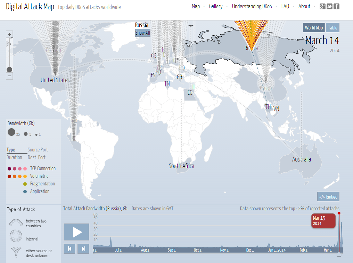Color attacks by Duration
This screenshot has width=353, height=263.
(x=14, y=157)
